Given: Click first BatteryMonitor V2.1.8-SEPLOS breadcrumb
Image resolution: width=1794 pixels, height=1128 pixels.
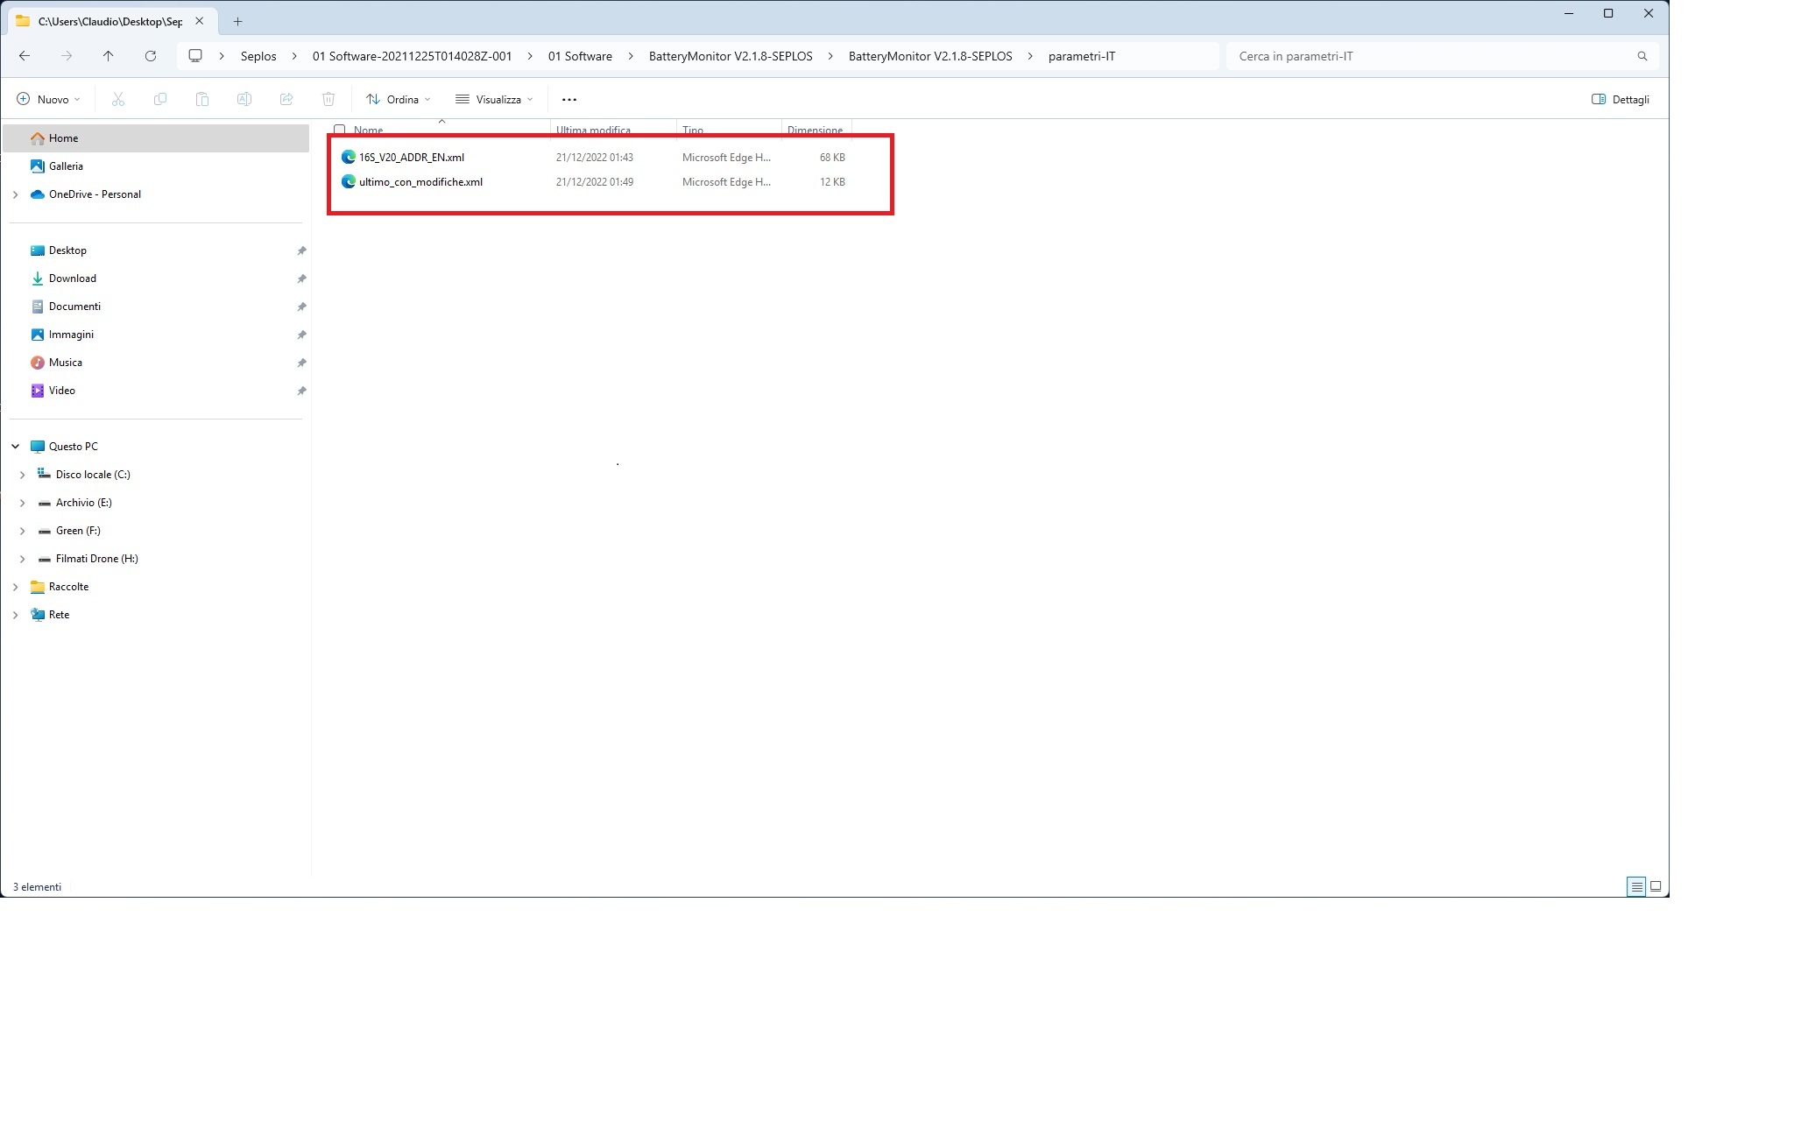Looking at the screenshot, I should tap(731, 56).
